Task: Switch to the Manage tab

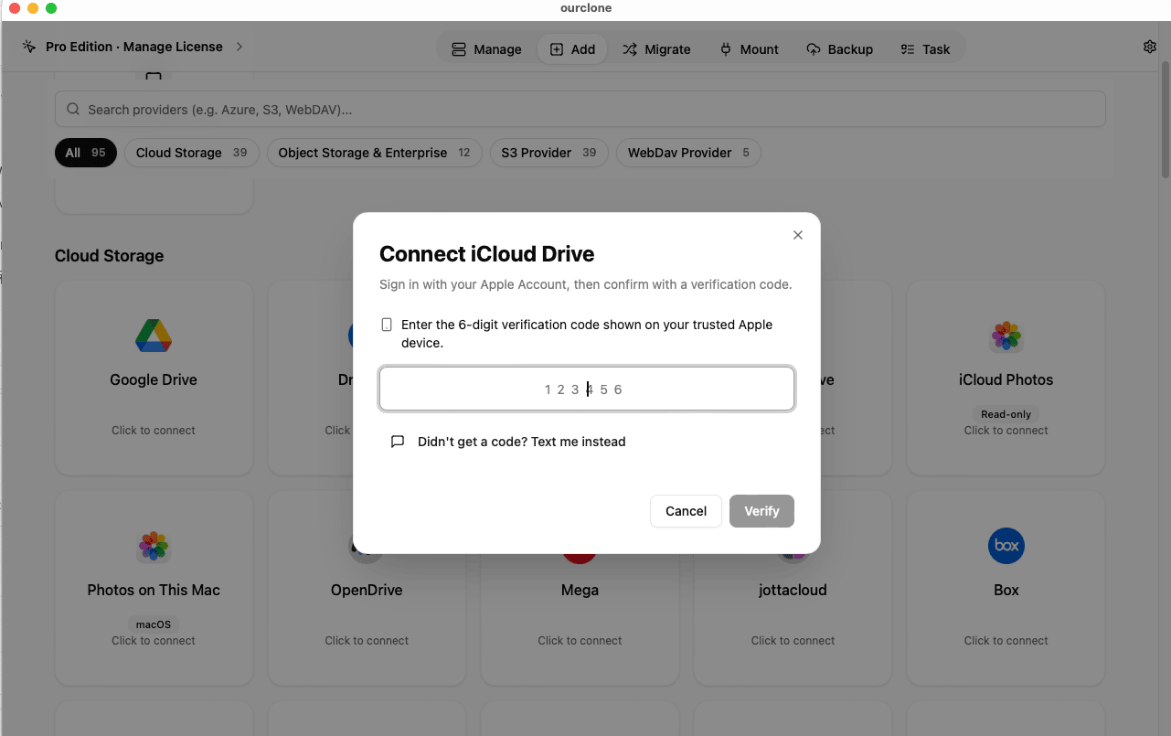Action: [486, 49]
